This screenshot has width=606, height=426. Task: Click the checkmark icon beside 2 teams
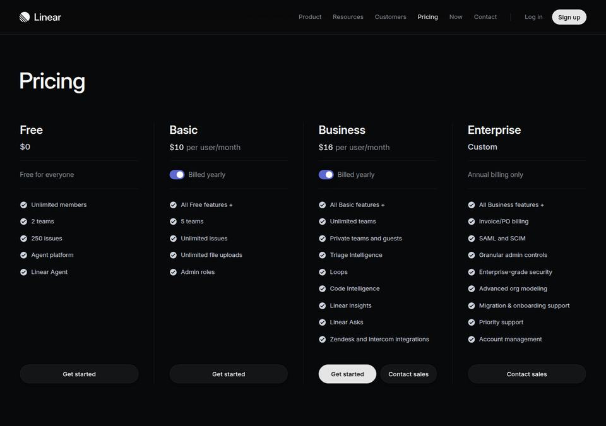(23, 222)
